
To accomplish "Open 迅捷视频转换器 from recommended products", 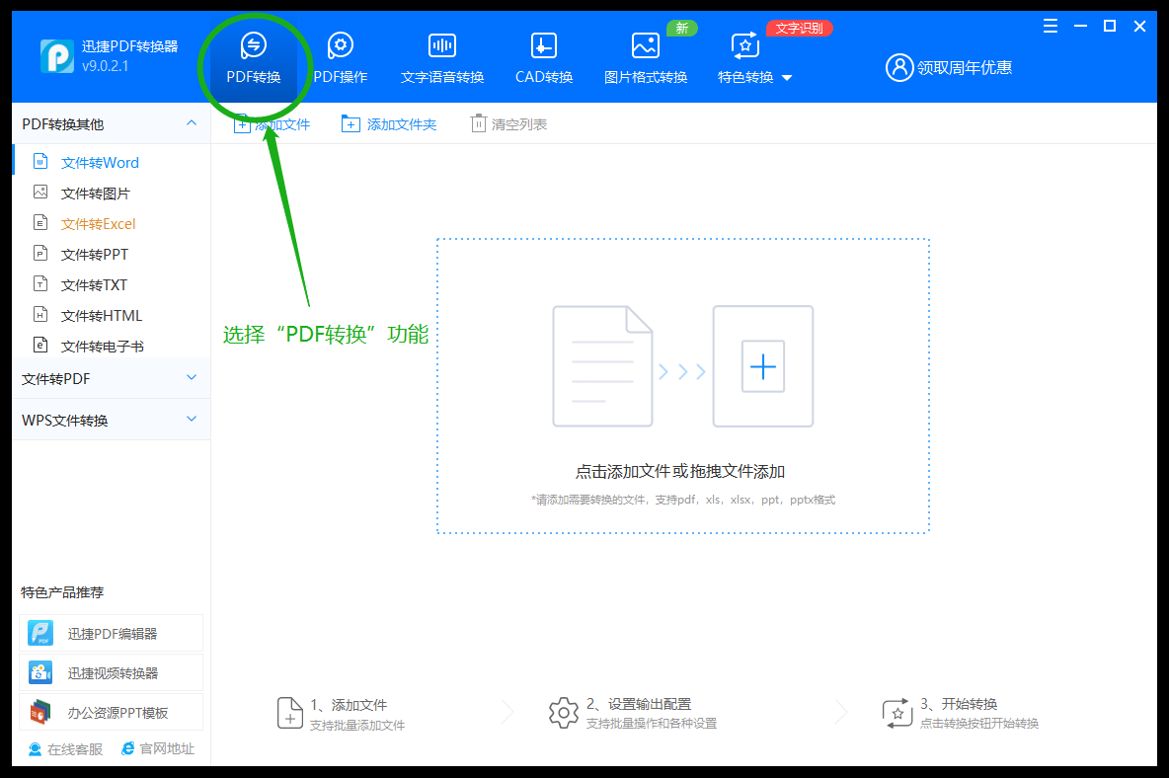I will click(x=111, y=672).
